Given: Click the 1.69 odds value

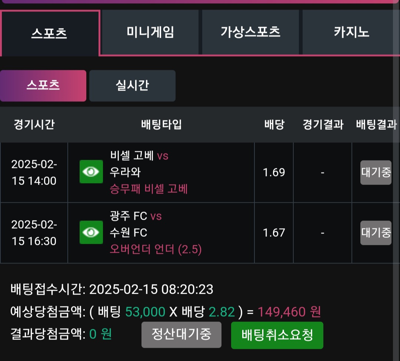Looking at the screenshot, I should tap(274, 172).
